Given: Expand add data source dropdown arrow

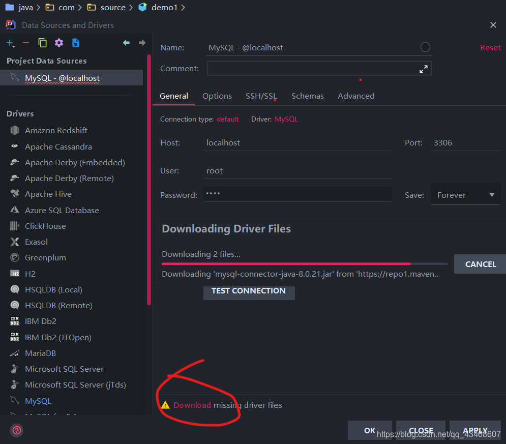Looking at the screenshot, I should pos(14,47).
